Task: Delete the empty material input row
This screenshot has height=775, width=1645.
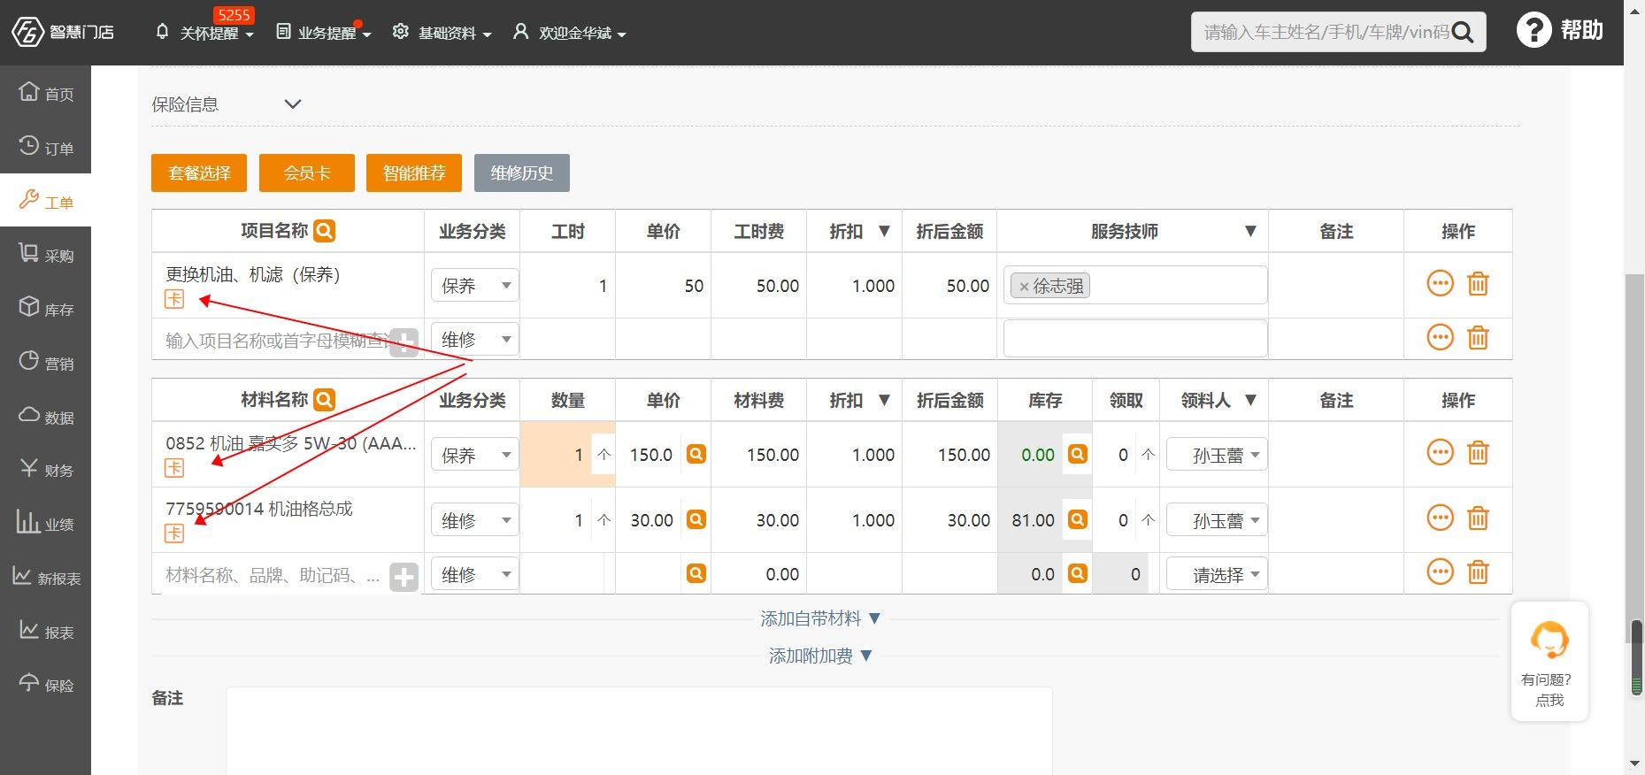Action: [x=1478, y=572]
